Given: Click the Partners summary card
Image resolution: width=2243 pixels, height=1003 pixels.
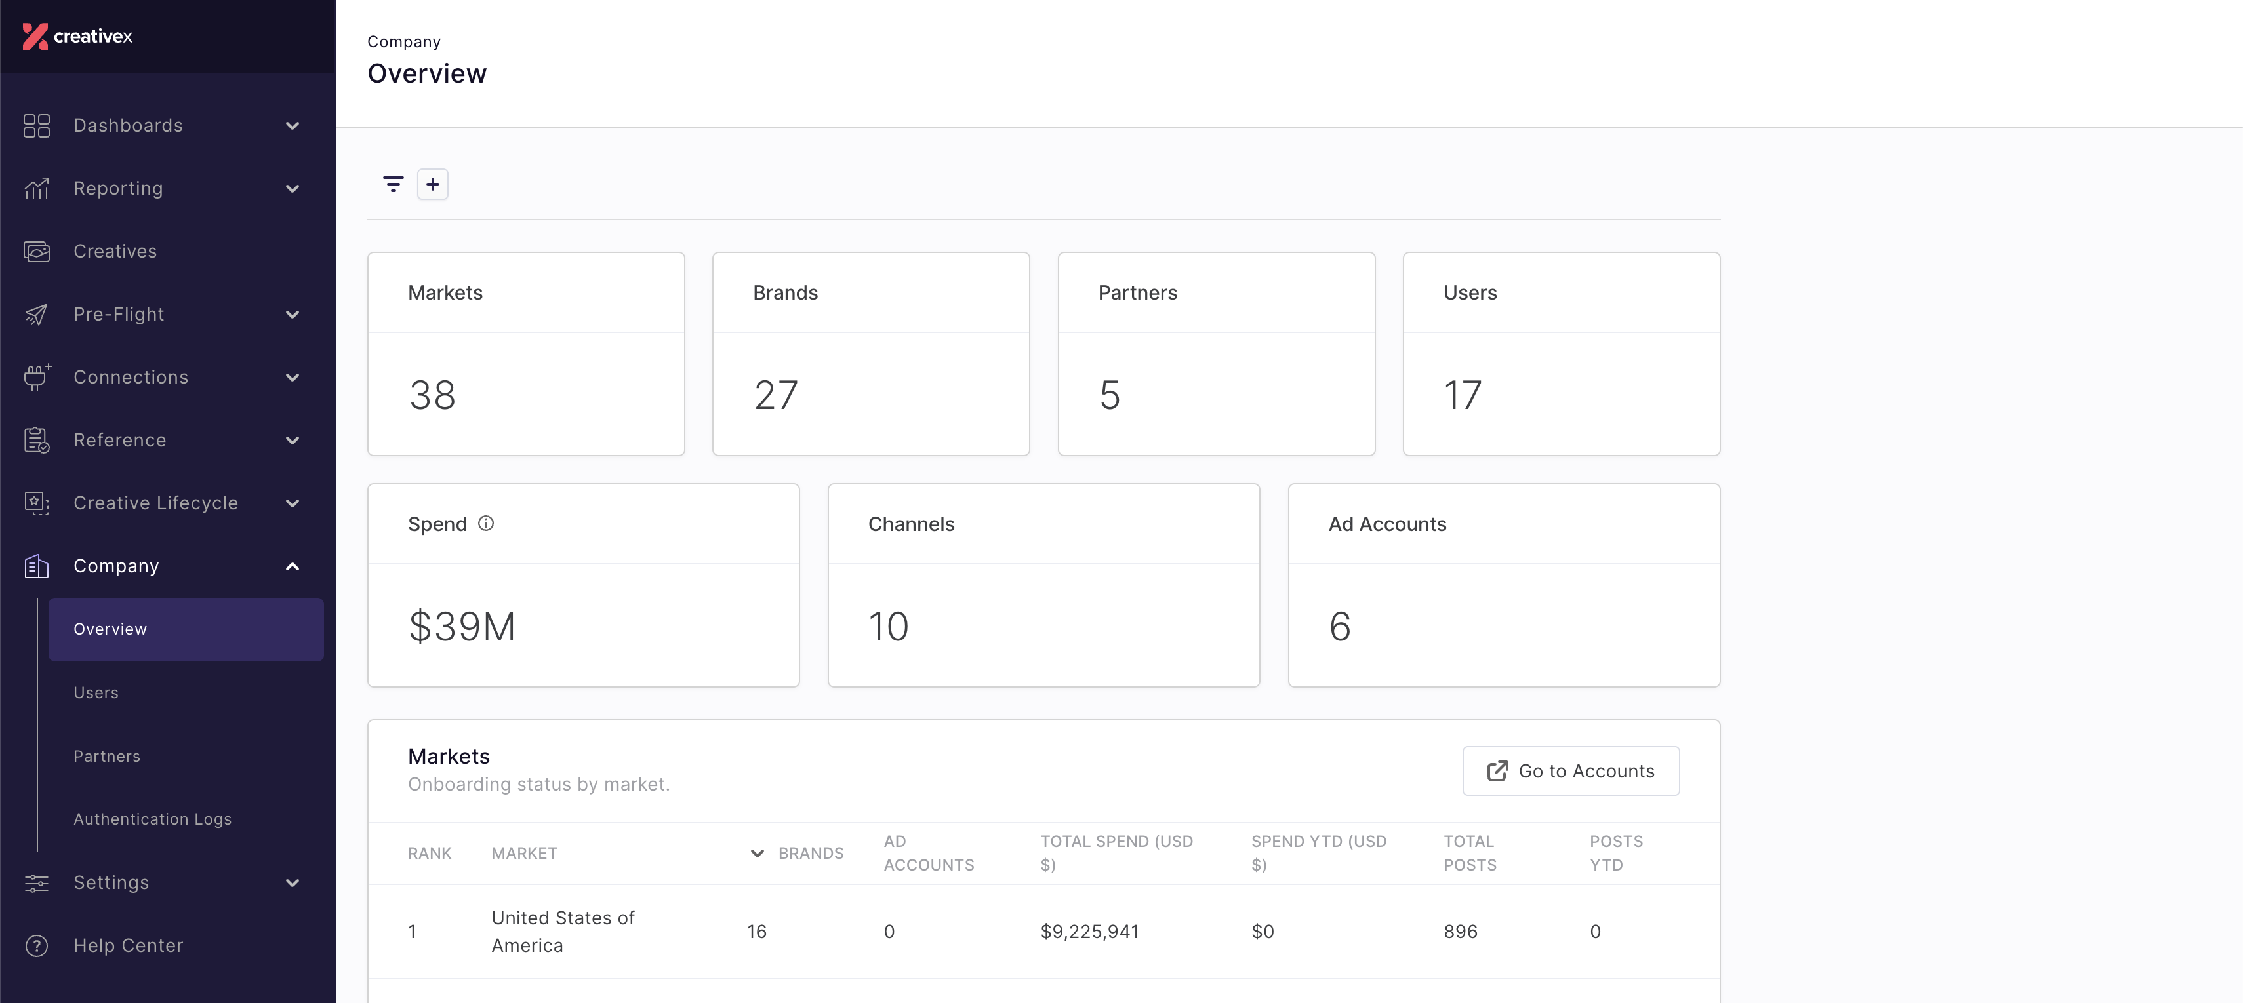Looking at the screenshot, I should coord(1217,353).
